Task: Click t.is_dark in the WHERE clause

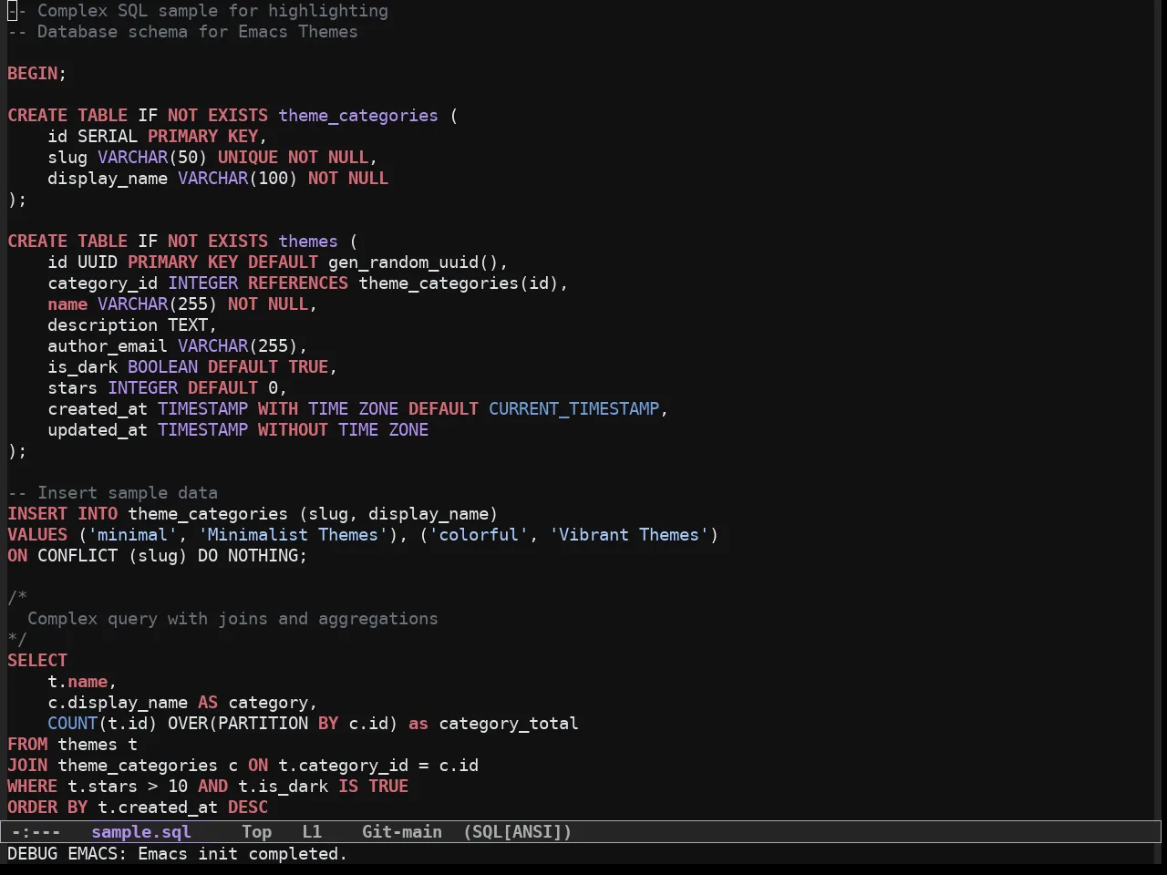Action: coord(283,787)
